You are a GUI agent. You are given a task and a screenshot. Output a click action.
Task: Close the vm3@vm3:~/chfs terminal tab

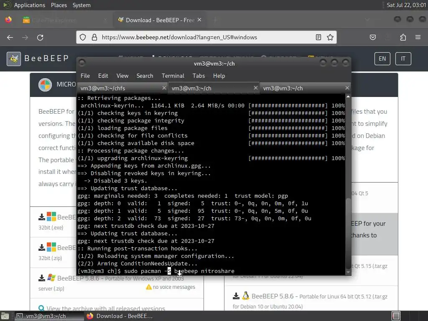[x=164, y=88]
